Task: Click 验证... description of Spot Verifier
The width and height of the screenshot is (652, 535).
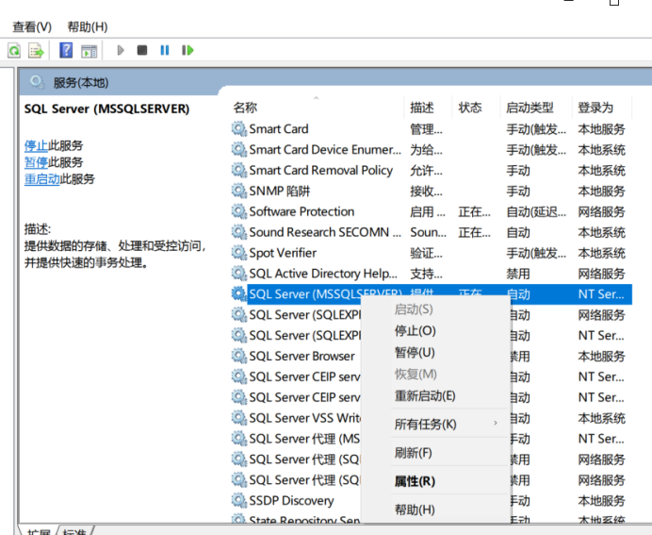Action: point(426,253)
